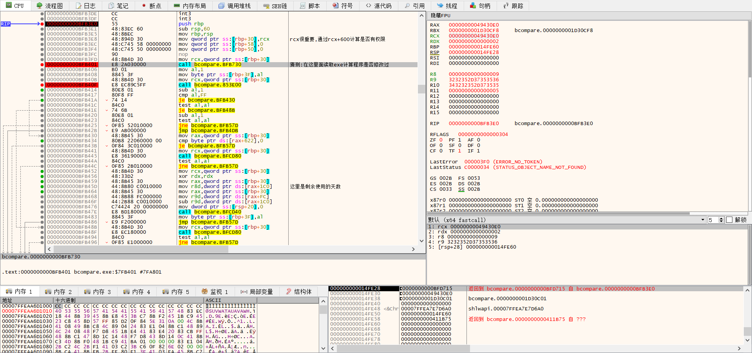Click the argument count field showing 5
The height and width of the screenshot is (353, 752).
pos(713,220)
